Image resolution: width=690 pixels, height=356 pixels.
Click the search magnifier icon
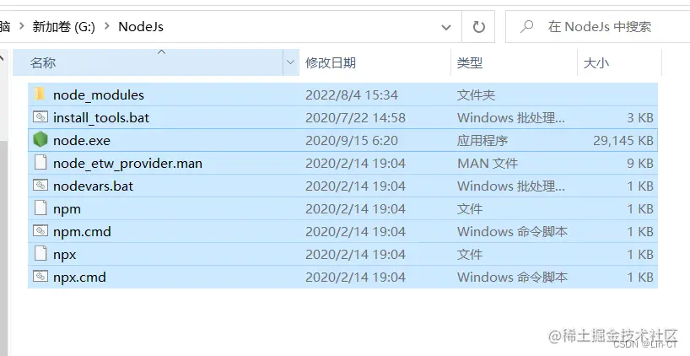pos(526,27)
